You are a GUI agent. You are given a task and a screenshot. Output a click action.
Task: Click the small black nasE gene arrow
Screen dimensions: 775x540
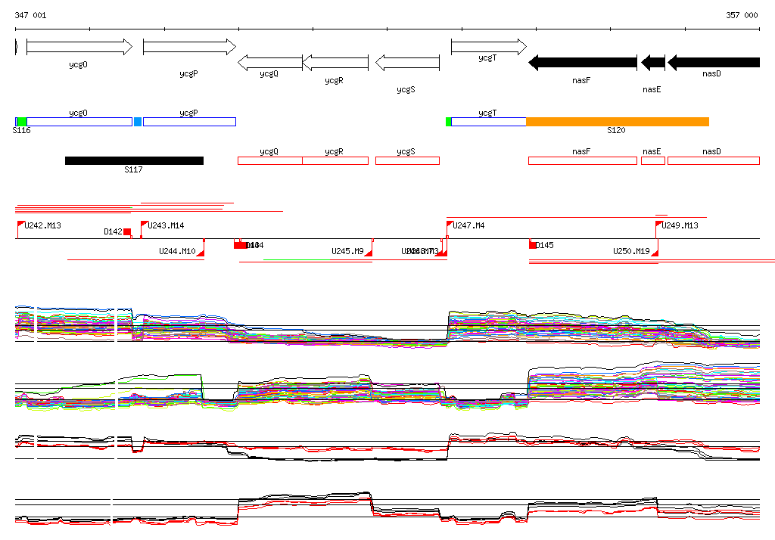pyautogui.click(x=652, y=63)
